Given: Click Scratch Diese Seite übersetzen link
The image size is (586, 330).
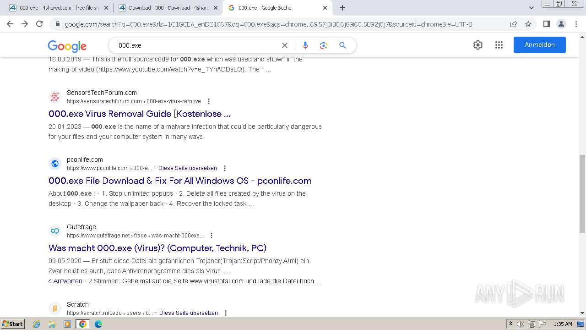Looking at the screenshot, I should point(189,313).
